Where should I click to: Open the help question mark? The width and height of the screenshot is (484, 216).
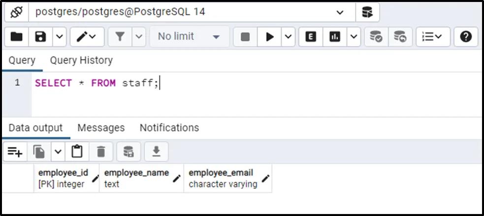466,36
